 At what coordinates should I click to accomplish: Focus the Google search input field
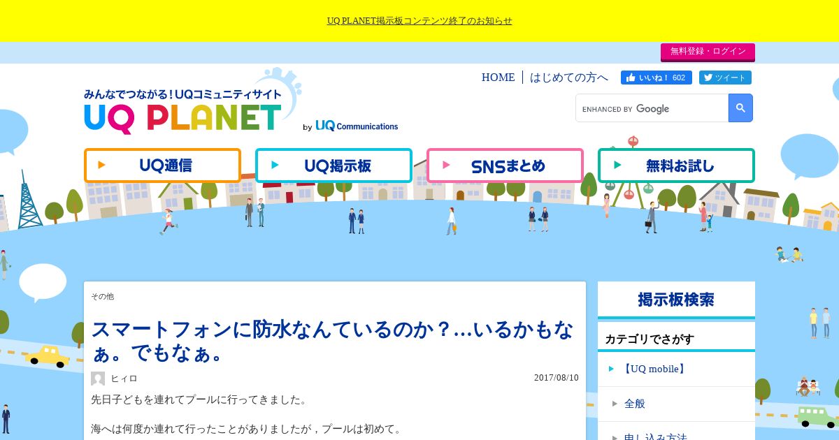[652, 108]
